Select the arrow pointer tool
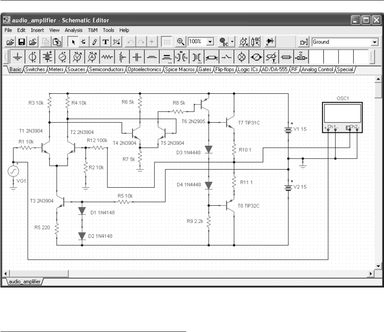This screenshot has width=384, height=332. point(73,42)
